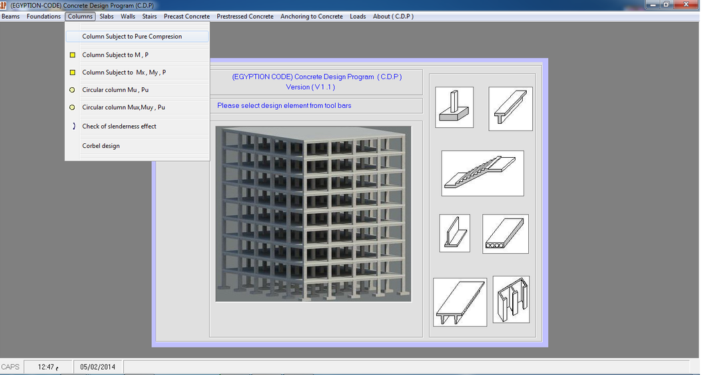Open Check of slenderness effect
This screenshot has width=714, height=375.
point(137,126)
